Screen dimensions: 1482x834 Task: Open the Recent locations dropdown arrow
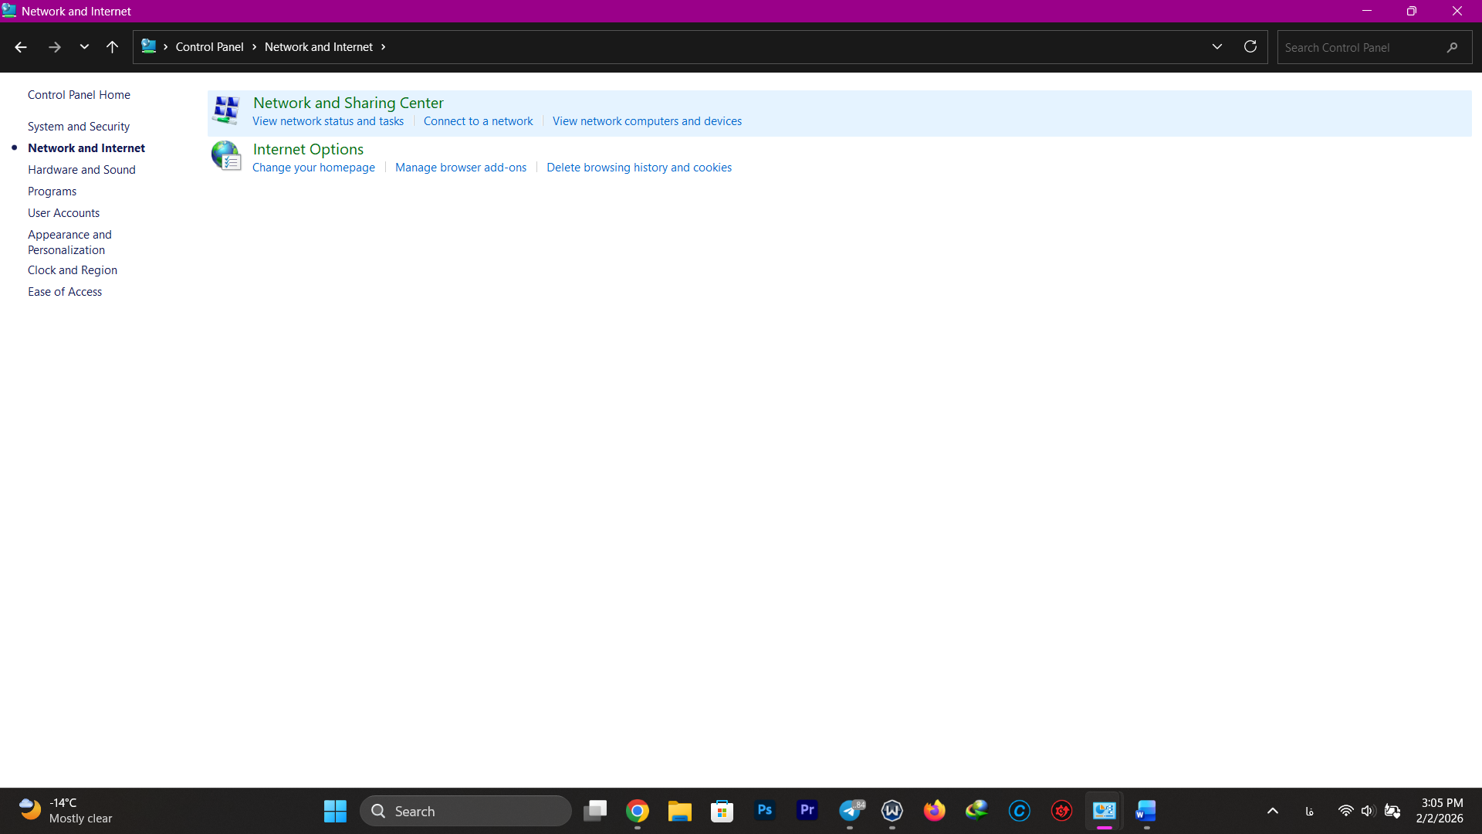pos(84,47)
